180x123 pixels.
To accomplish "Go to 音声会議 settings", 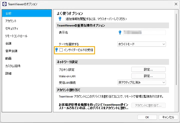I will tap(27, 51).
